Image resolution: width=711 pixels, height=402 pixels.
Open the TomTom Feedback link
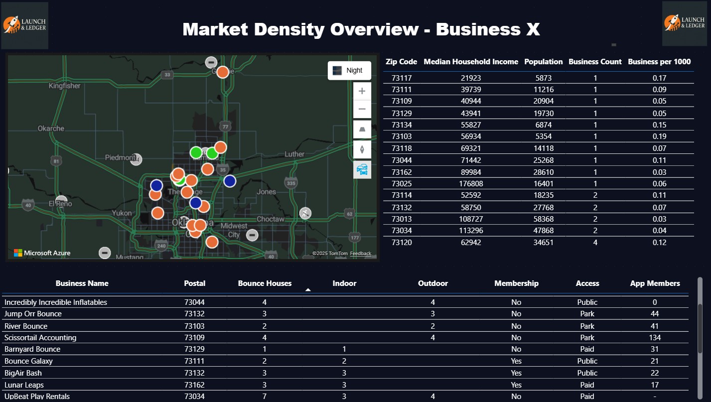[360, 254]
